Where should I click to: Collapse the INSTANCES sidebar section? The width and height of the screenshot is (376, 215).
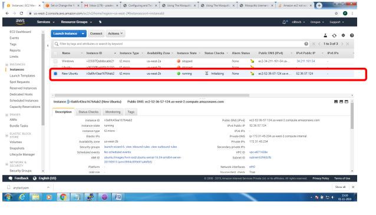coord(6,64)
